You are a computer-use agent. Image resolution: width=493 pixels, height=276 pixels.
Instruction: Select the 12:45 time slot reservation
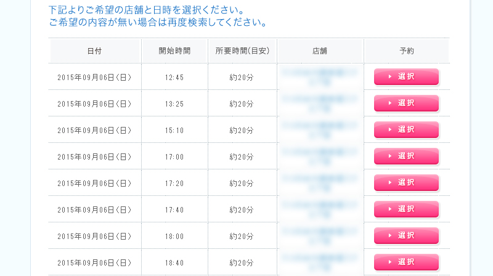406,77
